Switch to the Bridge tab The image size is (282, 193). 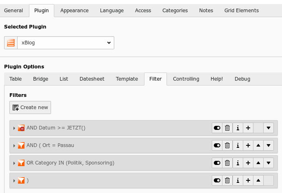point(41,79)
